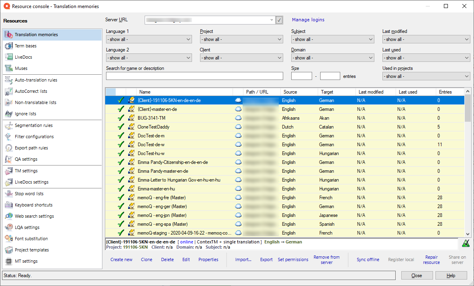This screenshot has height=286, width=474.
Task: Open the TM settings icon
Action: coord(9,171)
